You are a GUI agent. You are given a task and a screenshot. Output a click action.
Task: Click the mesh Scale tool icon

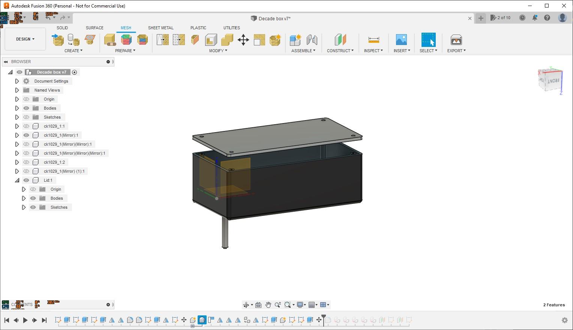pos(259,40)
